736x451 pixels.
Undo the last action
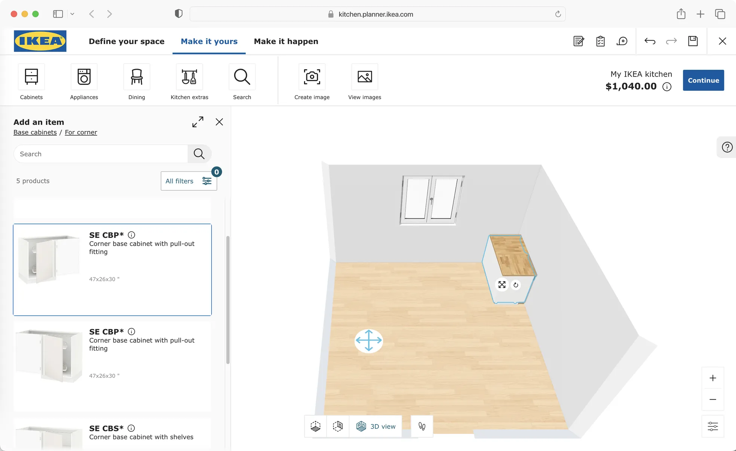click(650, 41)
